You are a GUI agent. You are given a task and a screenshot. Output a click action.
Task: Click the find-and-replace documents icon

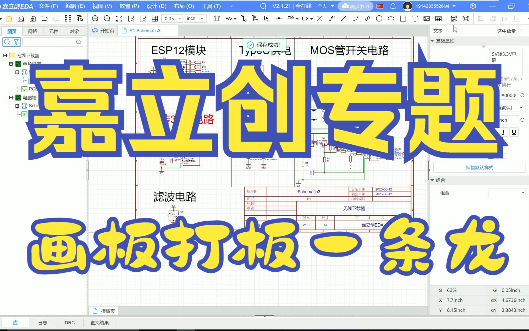80,19
